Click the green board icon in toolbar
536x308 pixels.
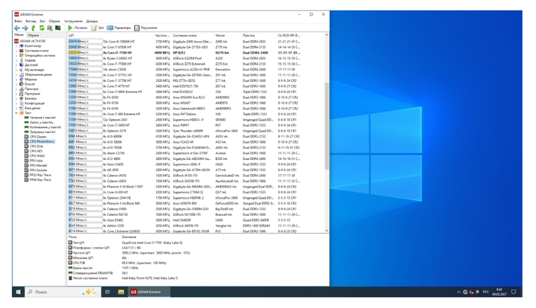click(58, 28)
